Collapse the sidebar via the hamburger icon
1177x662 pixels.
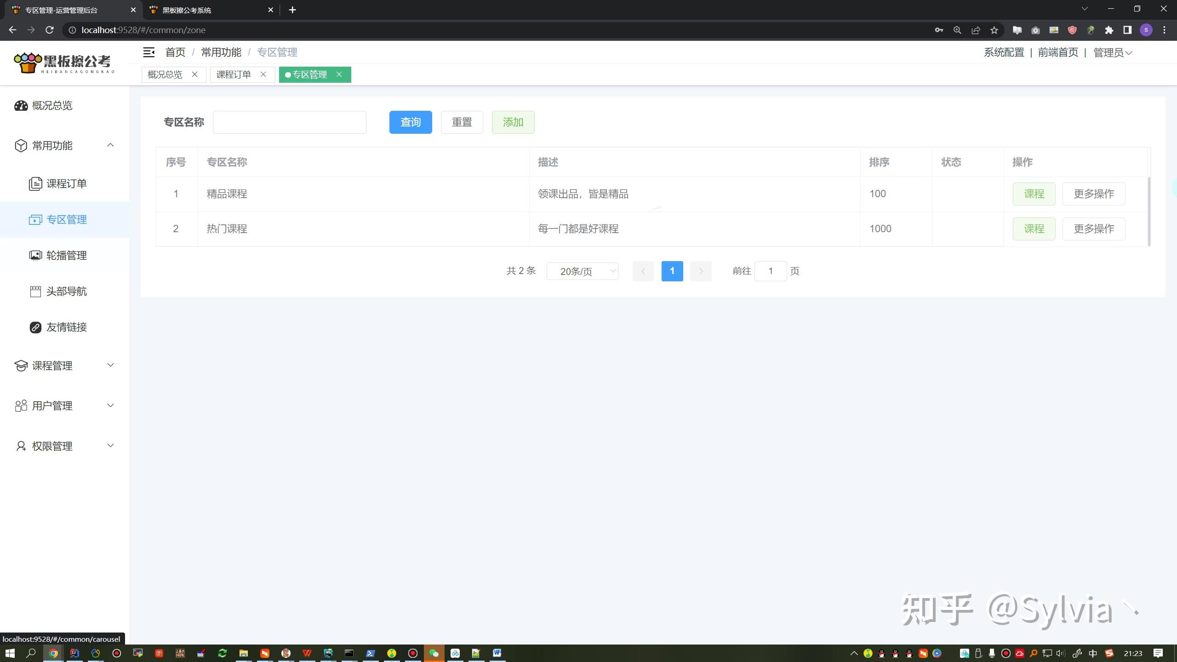pos(149,52)
